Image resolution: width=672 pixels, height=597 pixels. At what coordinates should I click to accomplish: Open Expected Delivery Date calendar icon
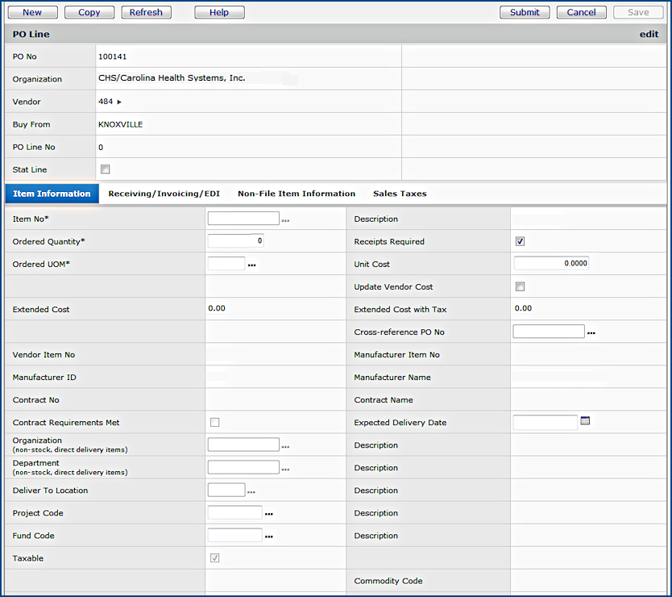point(585,421)
